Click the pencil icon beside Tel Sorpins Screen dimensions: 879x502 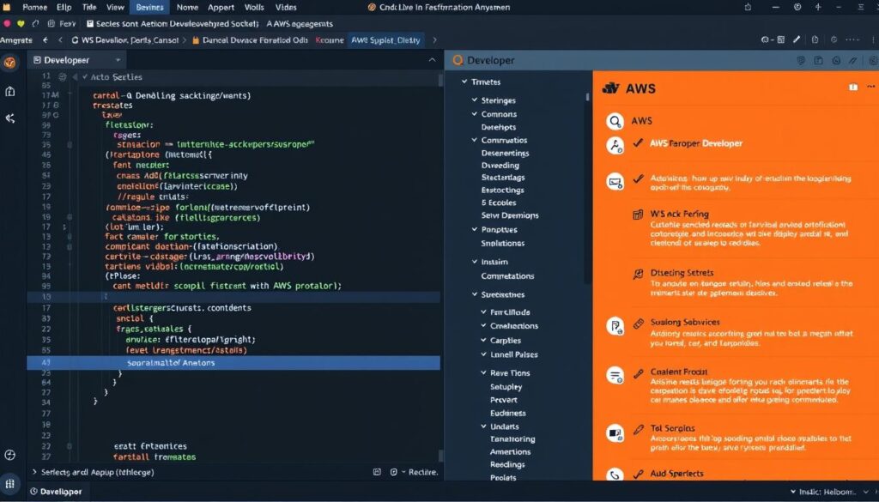[638, 430]
